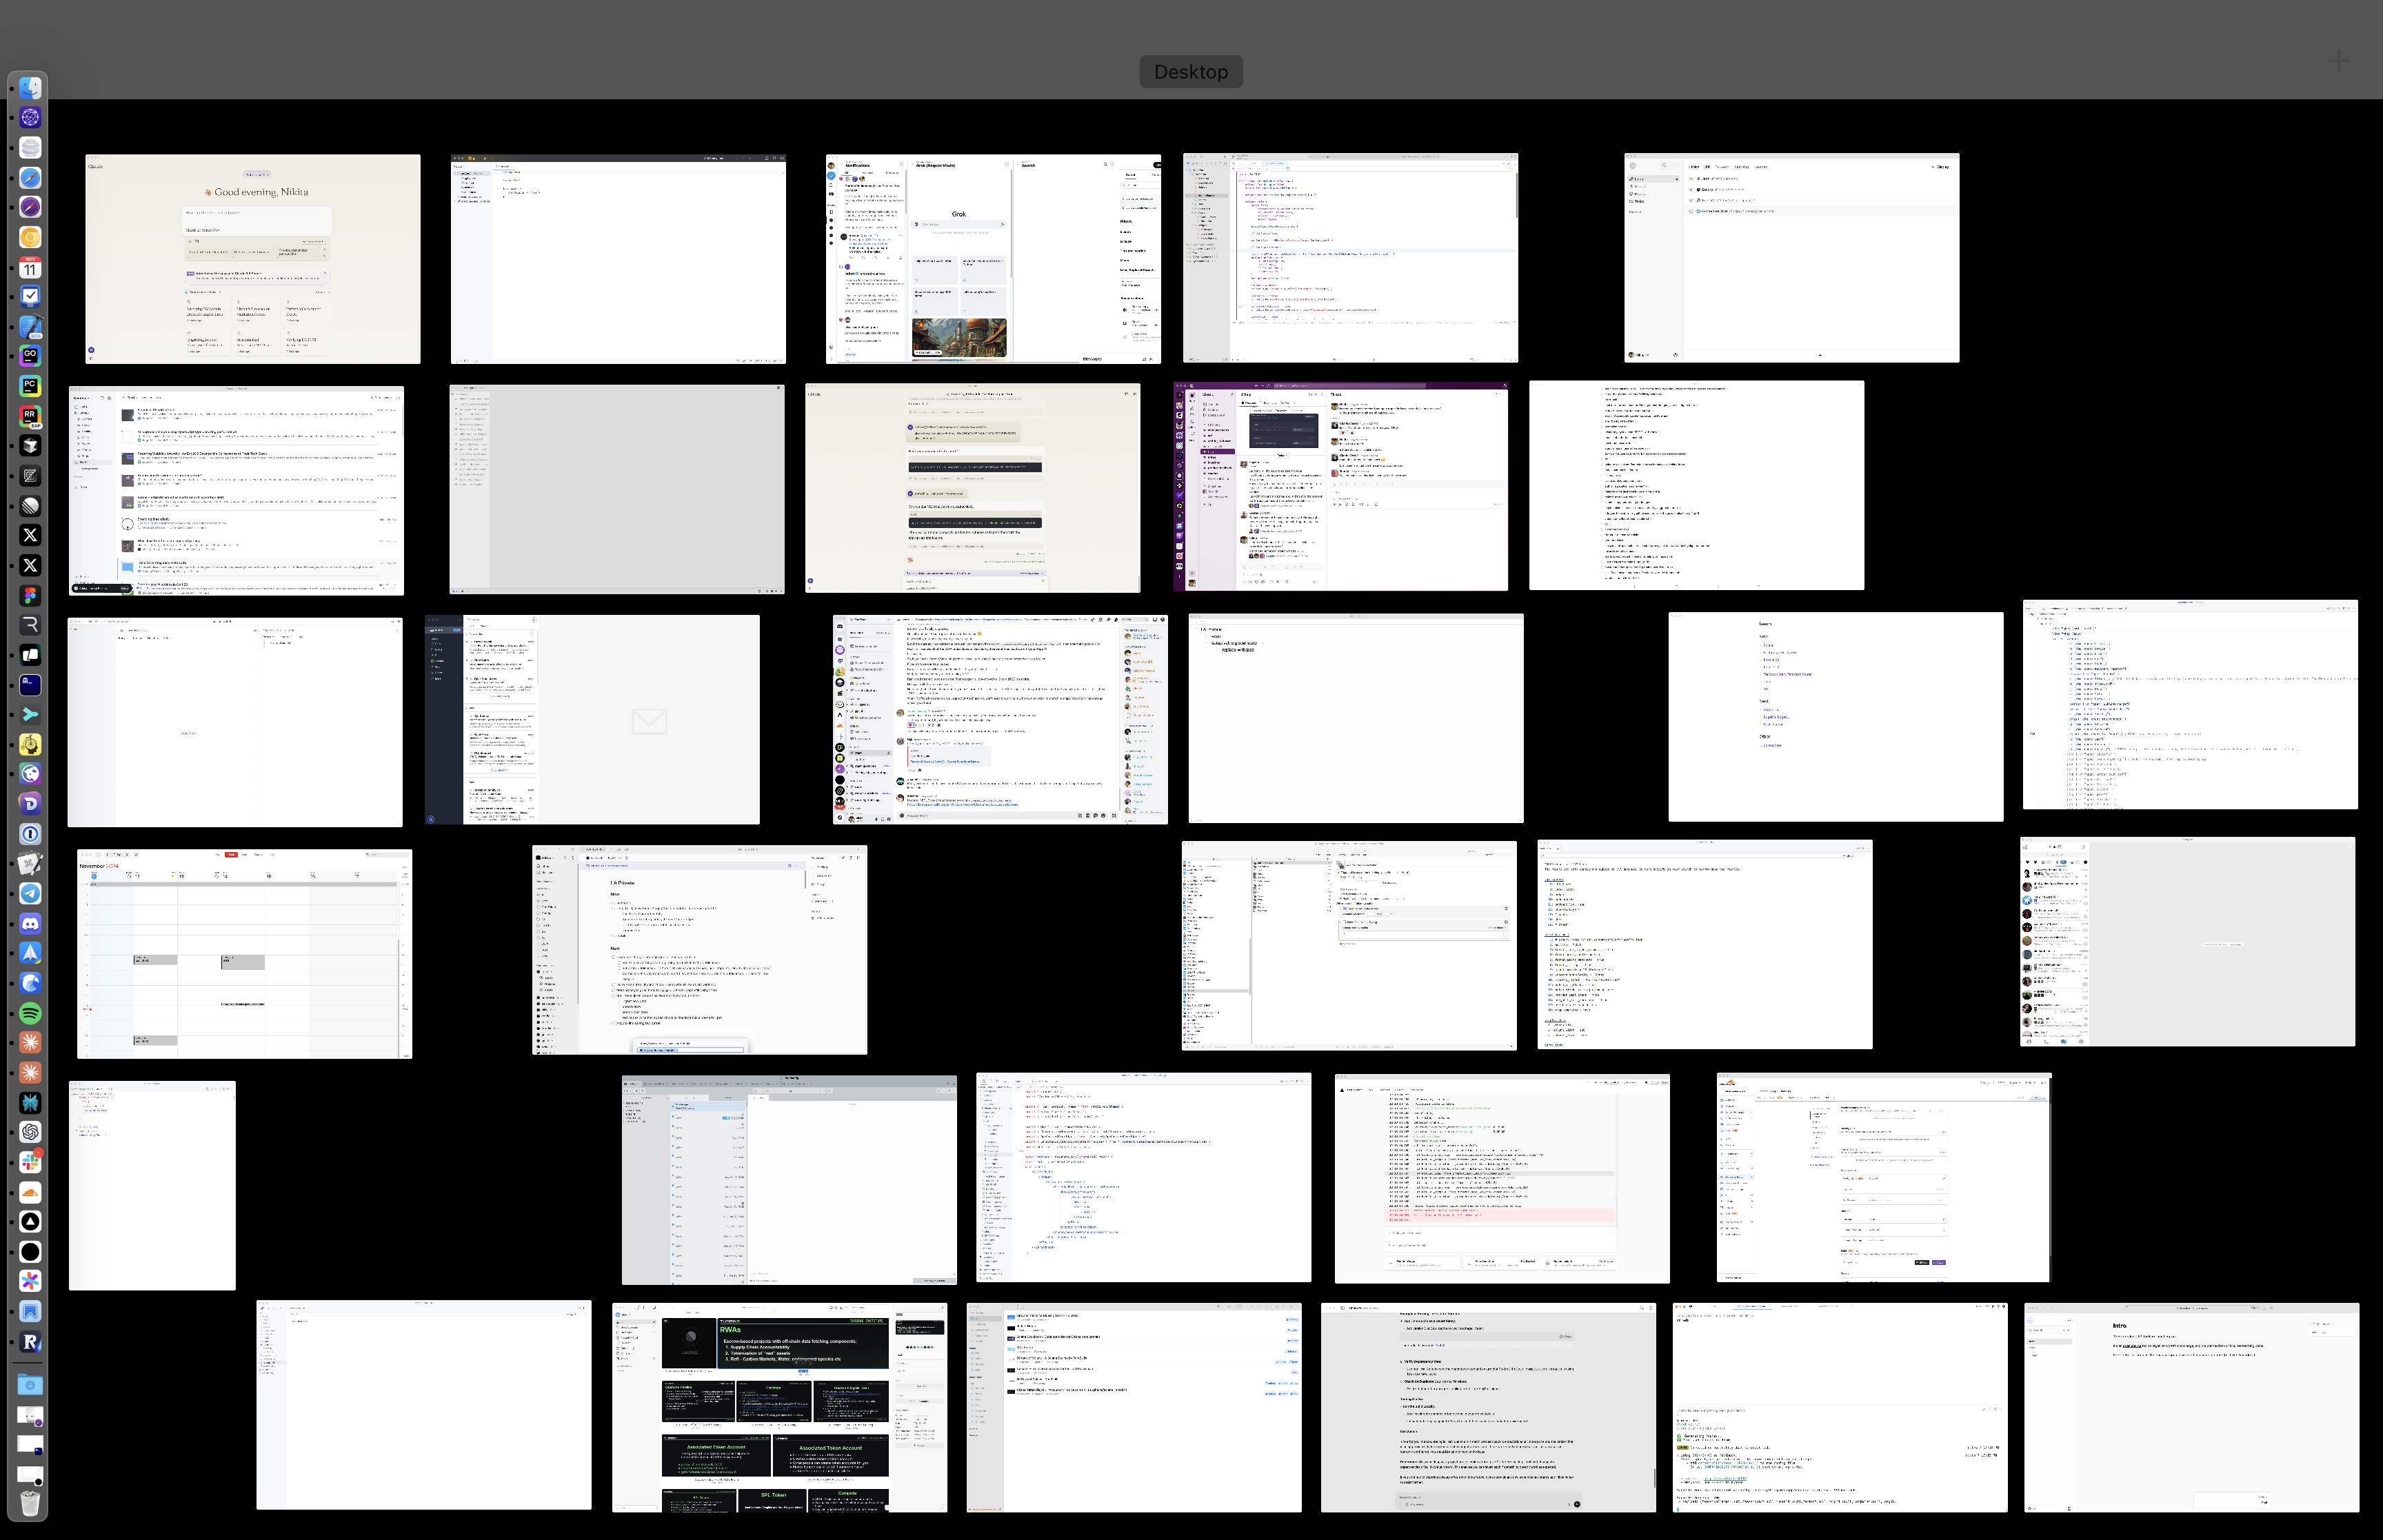The image size is (2383, 1540).
Task: Open Telegram from the dock
Action: (x=30, y=894)
